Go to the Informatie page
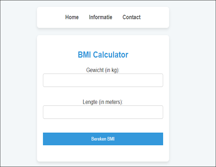This screenshot has width=216, height=167. coord(101,17)
